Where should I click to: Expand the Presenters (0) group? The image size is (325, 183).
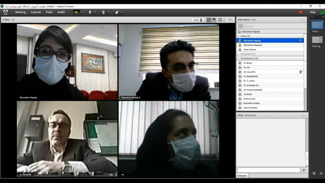pos(238,54)
